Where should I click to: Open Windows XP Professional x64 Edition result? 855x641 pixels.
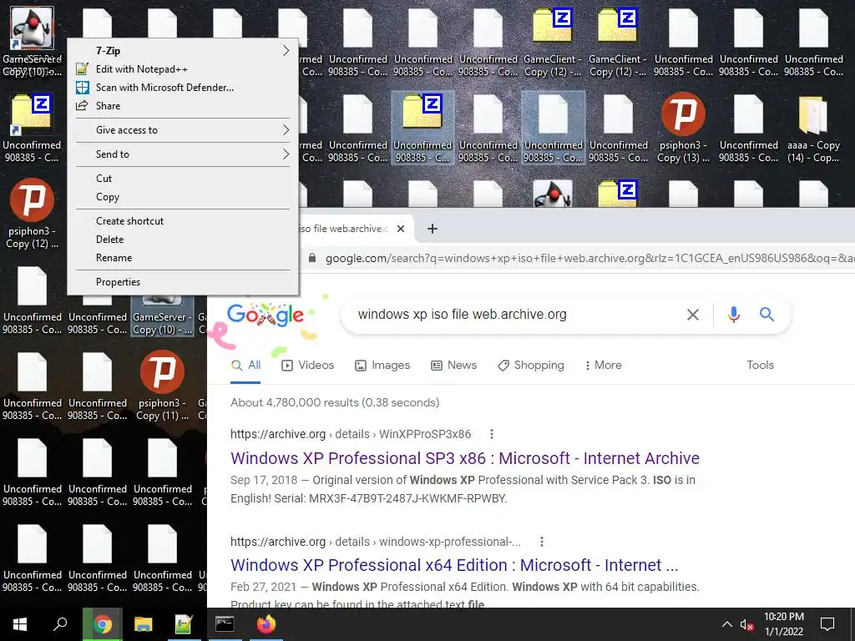point(454,565)
